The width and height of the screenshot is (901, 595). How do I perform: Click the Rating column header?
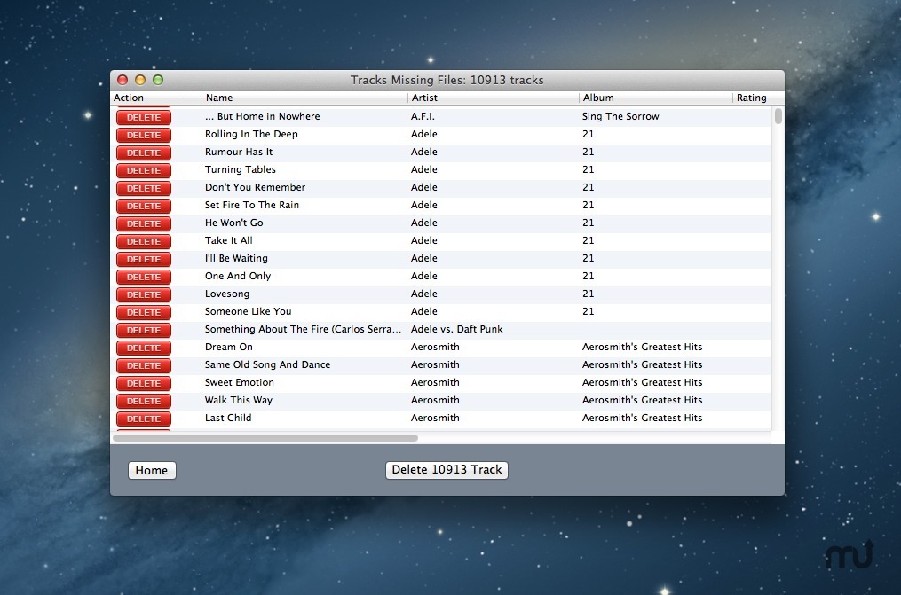click(x=751, y=98)
